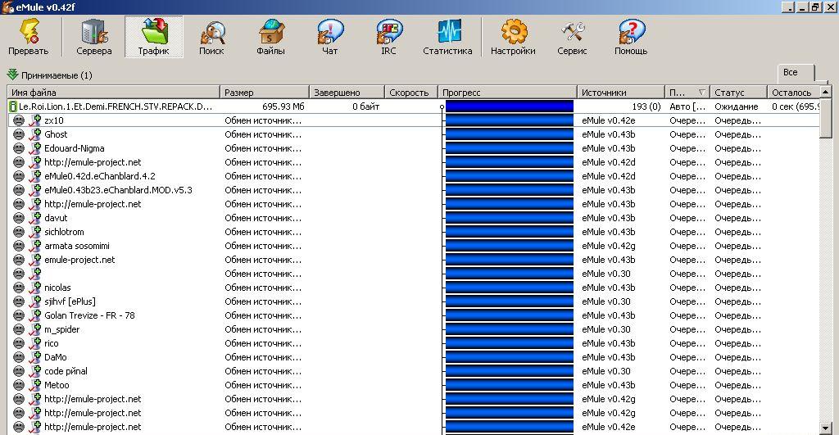
Task: Click the vertical scrollbar up arrow
Action: 826,93
